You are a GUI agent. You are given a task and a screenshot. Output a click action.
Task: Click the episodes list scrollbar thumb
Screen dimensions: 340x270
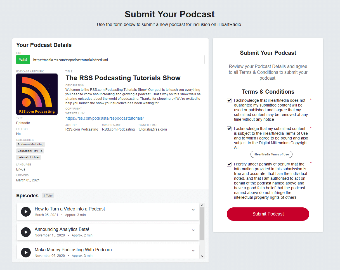[202, 224]
